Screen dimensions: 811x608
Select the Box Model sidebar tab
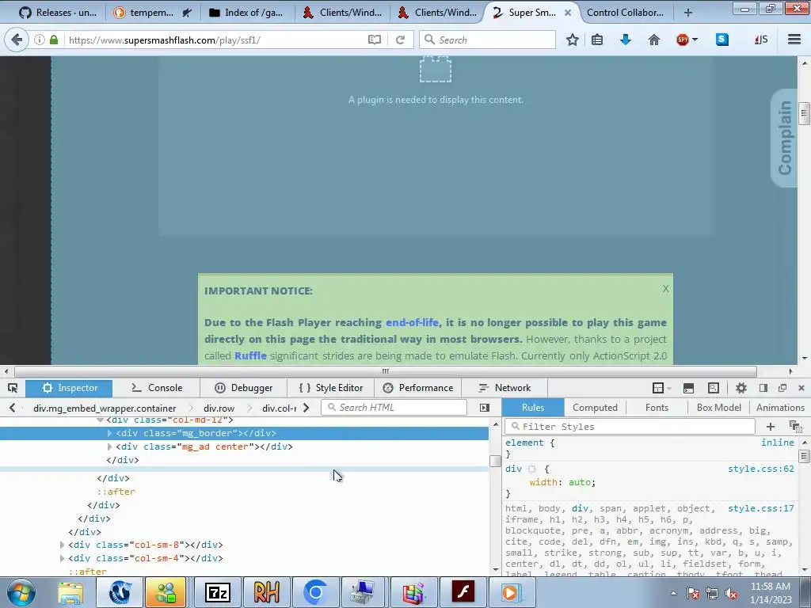(x=718, y=408)
